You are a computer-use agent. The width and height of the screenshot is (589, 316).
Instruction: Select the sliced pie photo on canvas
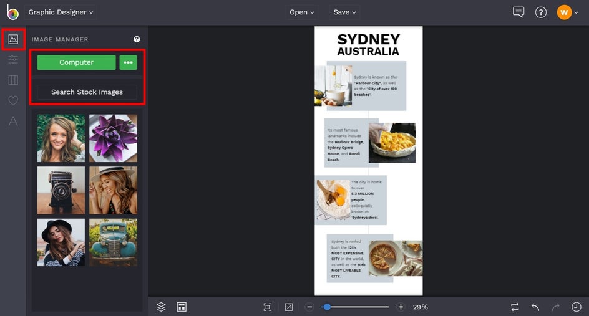tap(396, 258)
